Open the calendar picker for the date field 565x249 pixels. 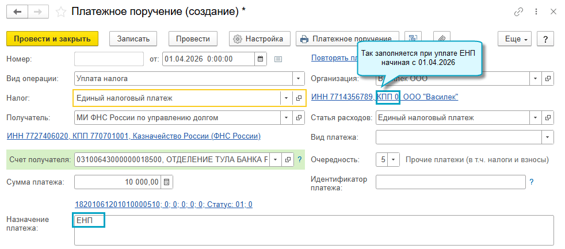click(x=261, y=59)
